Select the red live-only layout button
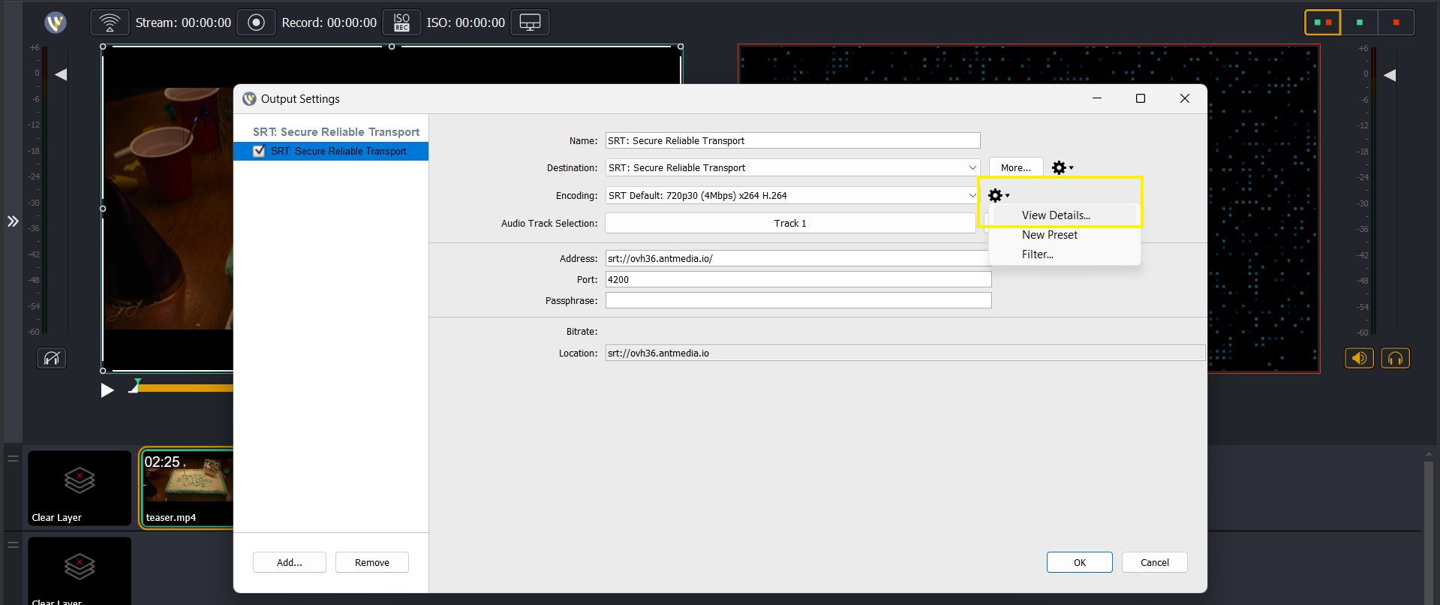The width and height of the screenshot is (1440, 605). tap(1396, 23)
